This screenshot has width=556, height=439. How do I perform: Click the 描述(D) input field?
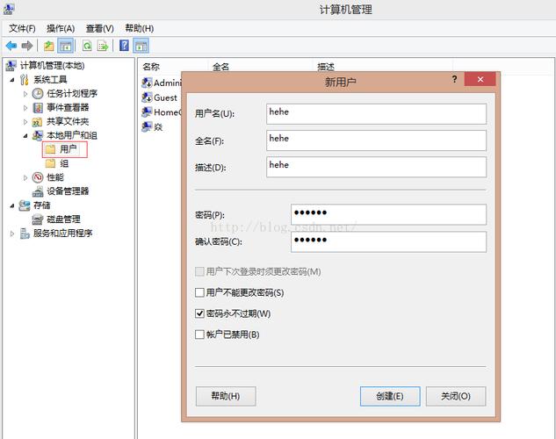[x=376, y=167]
